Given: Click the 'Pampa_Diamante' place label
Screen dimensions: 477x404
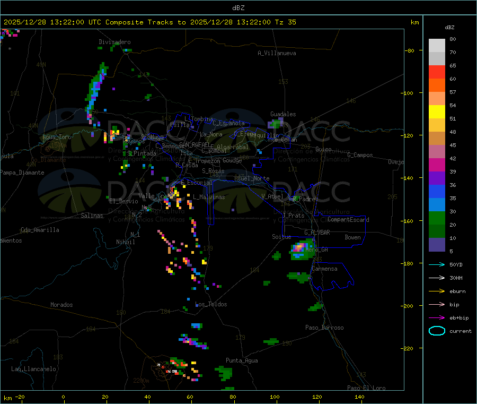Looking at the screenshot, I should tap(22, 173).
